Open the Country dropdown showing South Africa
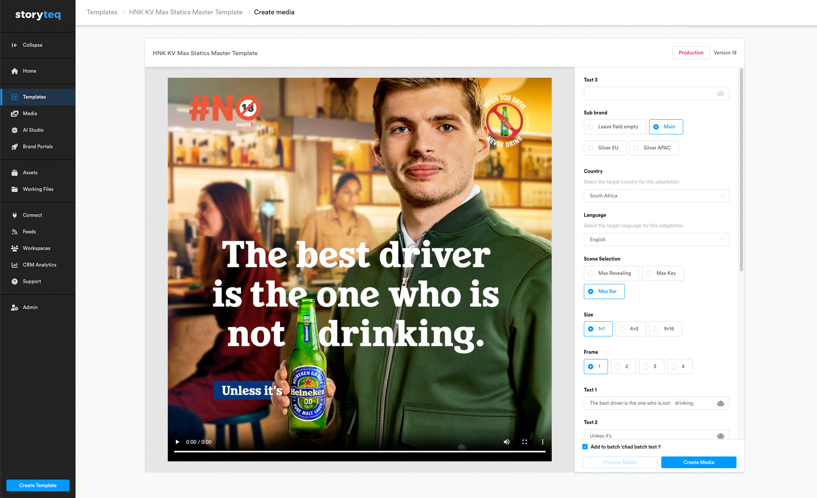 (x=656, y=196)
